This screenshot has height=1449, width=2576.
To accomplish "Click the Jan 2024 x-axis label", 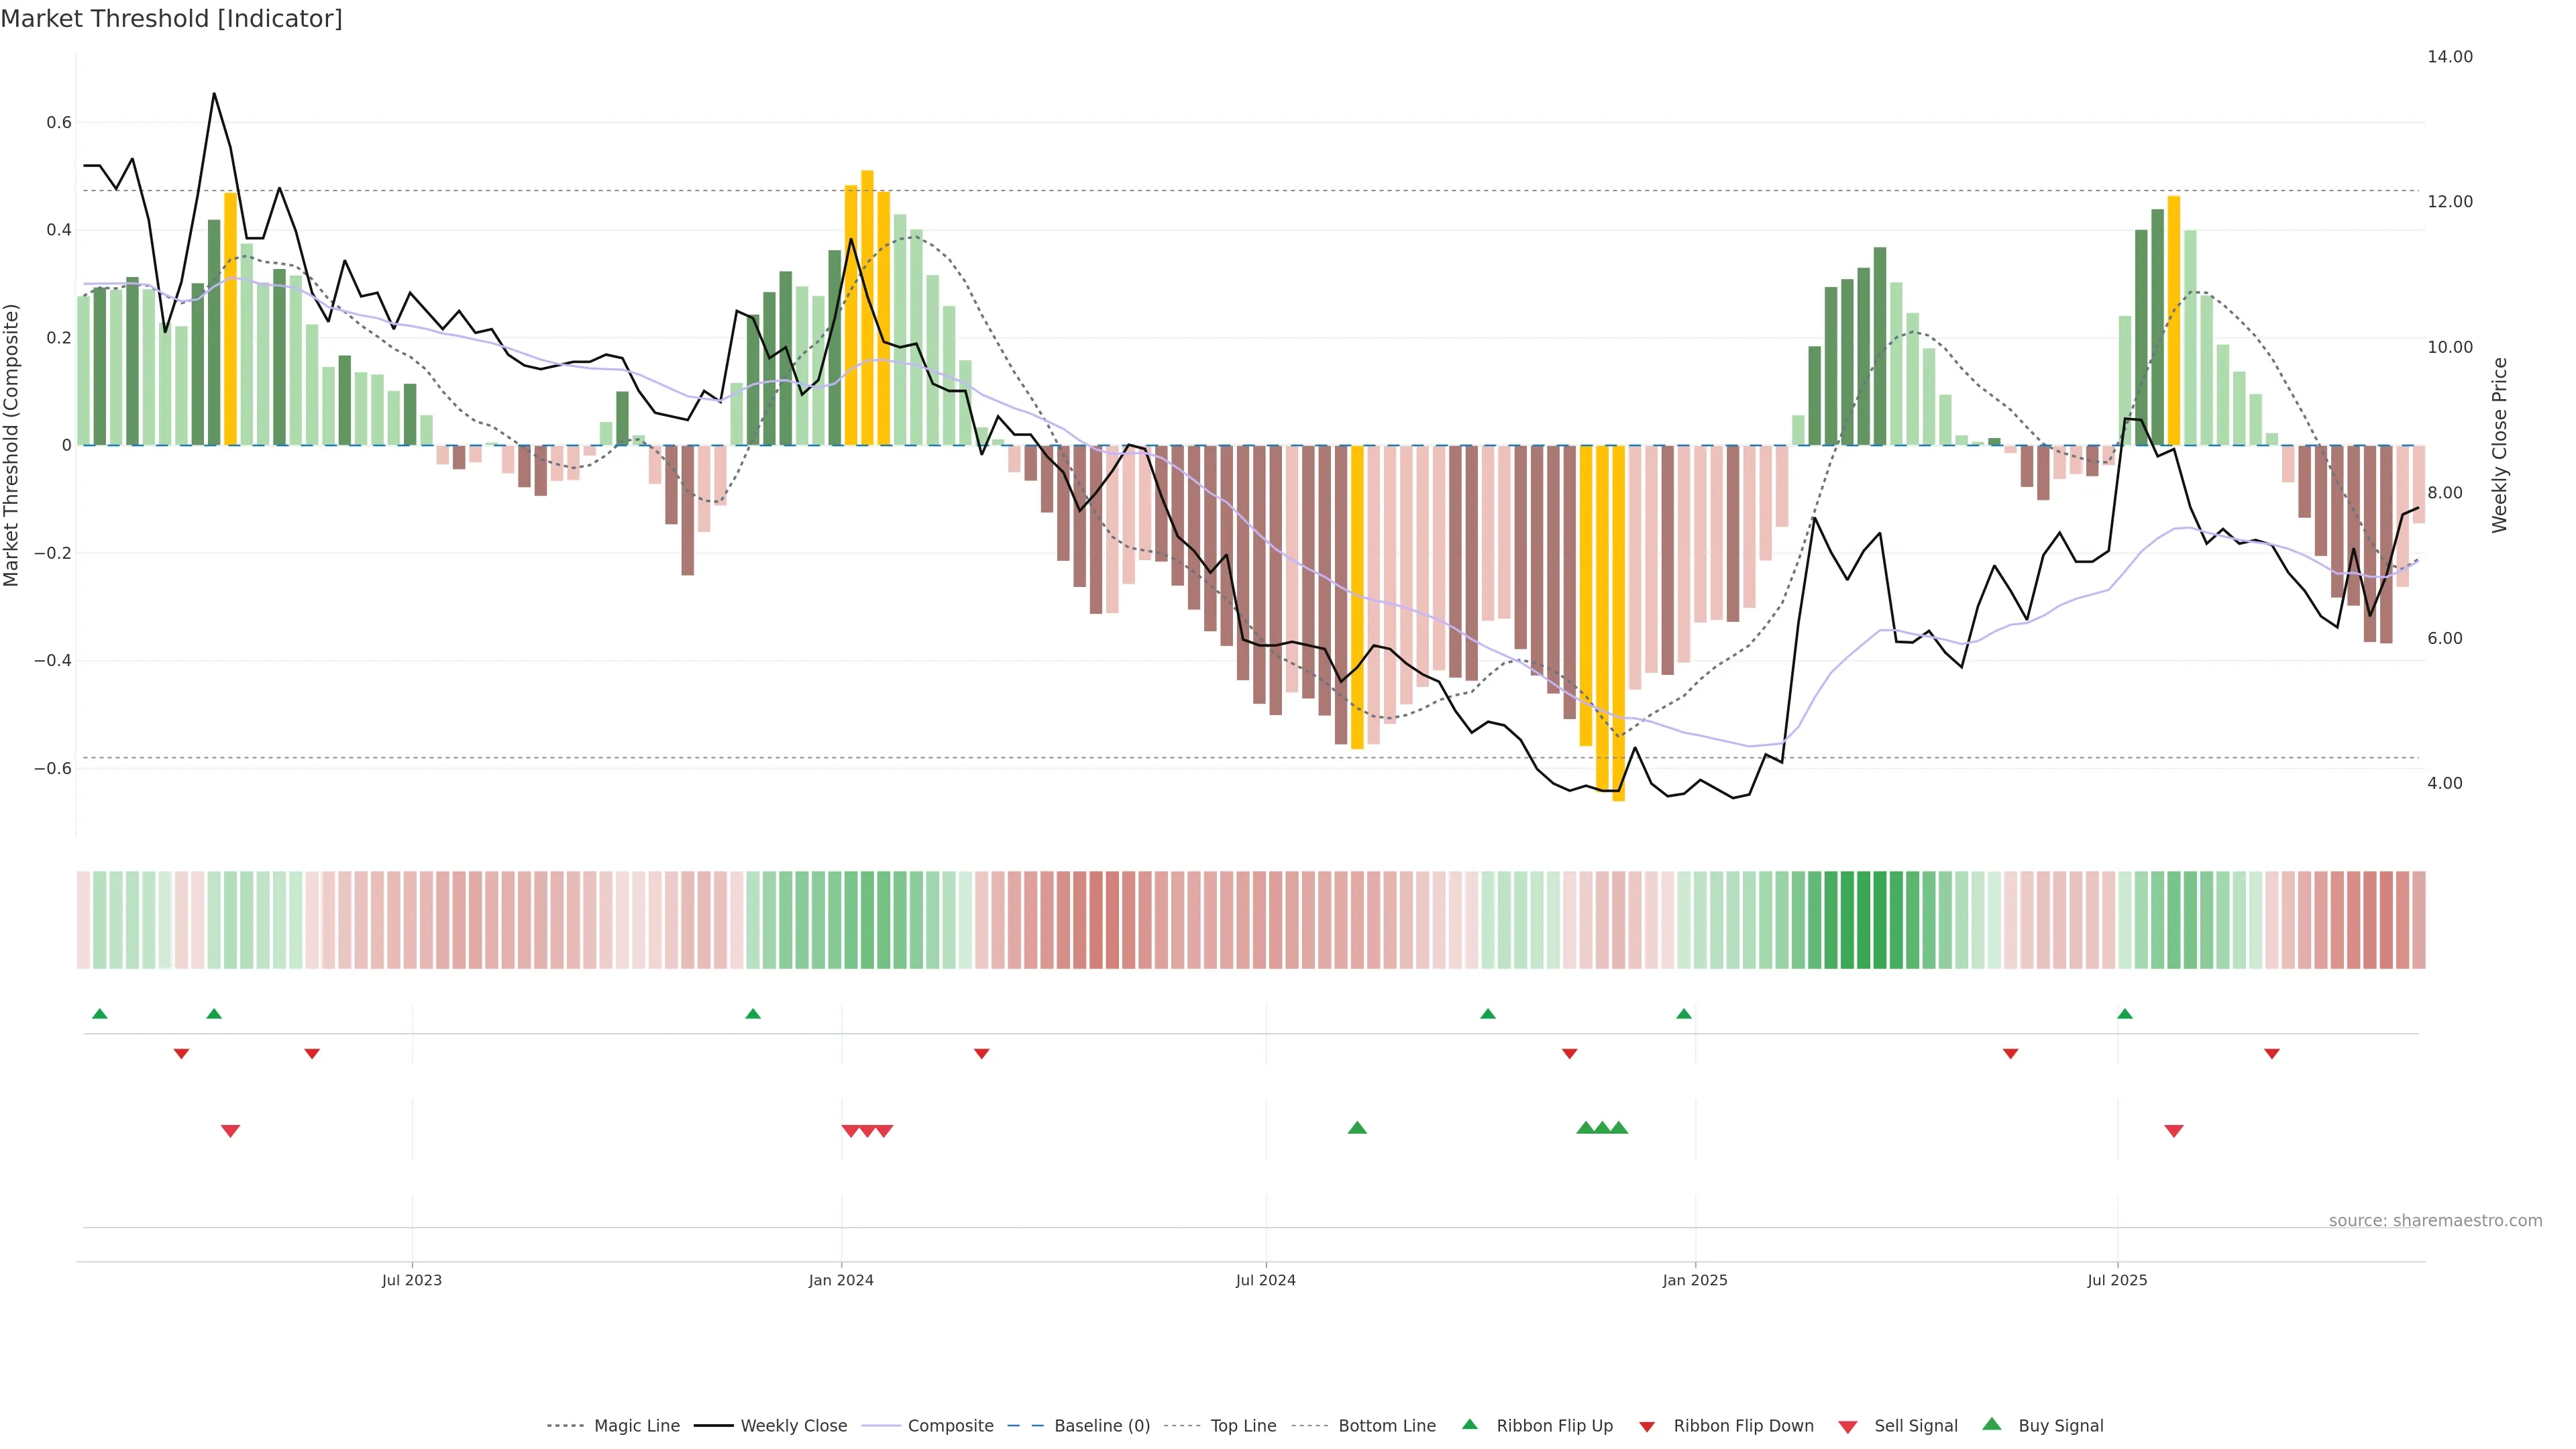I will [x=841, y=1280].
